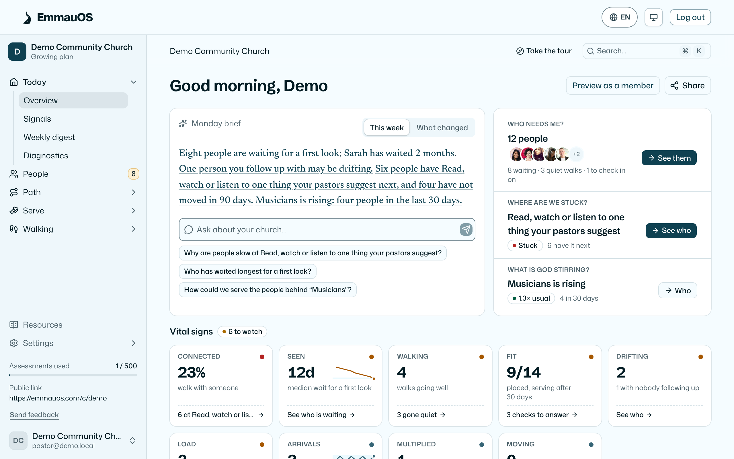Click See who for stuck step
The image size is (734, 459).
(x=671, y=231)
